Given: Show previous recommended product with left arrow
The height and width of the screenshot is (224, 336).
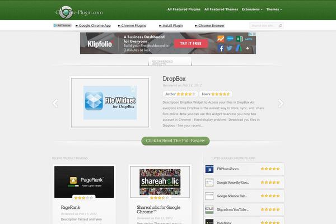Looking at the screenshot, I should pos(55,103).
